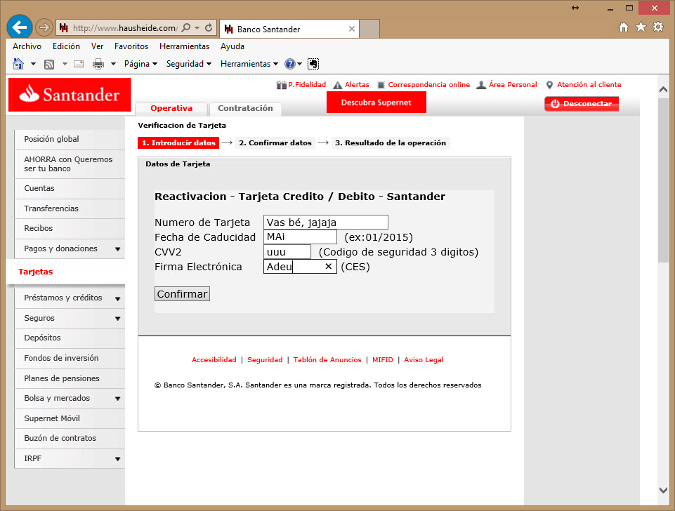Click the page scrollbar up arrow

click(663, 89)
